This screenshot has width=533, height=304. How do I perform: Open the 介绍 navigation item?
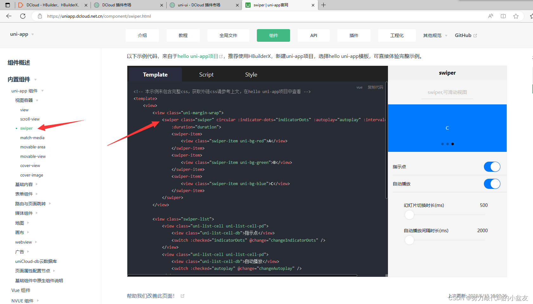click(x=142, y=35)
